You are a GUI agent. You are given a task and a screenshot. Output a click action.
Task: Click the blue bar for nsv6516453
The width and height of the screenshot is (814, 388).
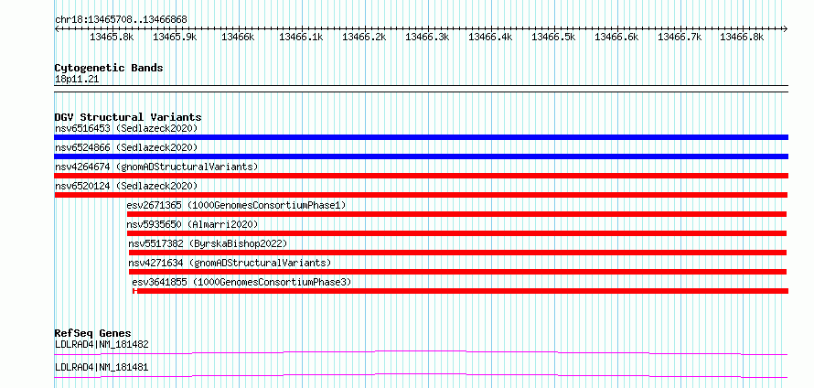421,137
